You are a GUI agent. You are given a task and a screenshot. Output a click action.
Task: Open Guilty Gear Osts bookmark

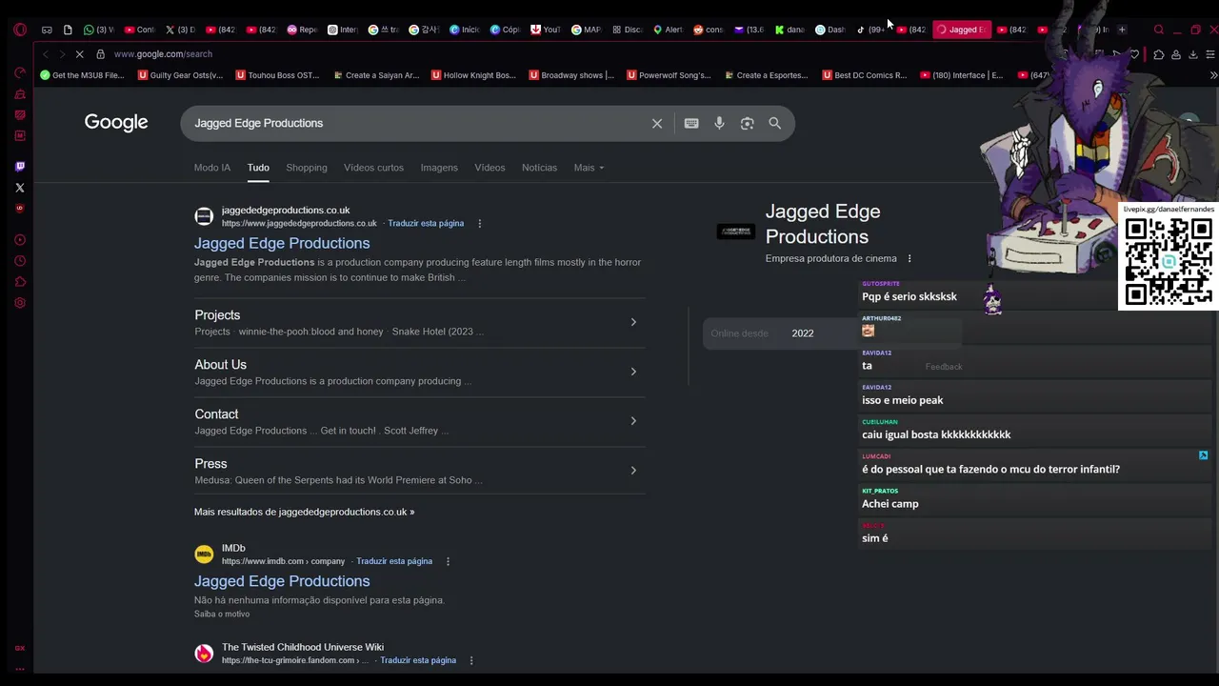coord(180,75)
